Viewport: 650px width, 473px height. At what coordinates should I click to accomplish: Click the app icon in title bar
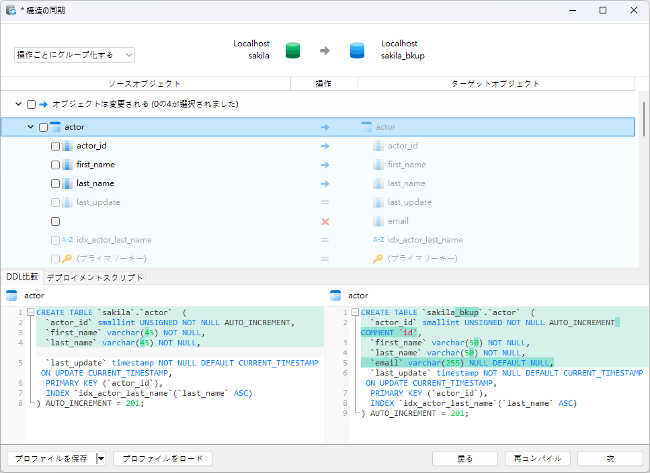(11, 10)
